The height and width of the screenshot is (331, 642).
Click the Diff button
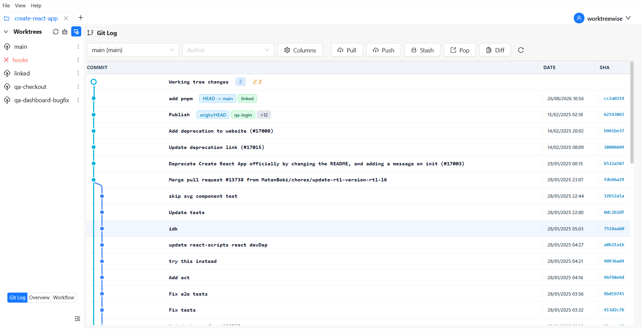495,50
